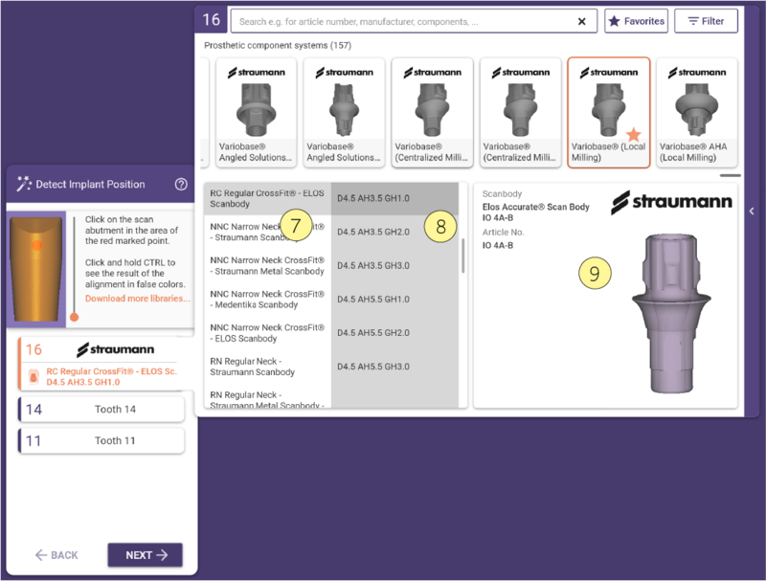This screenshot has height=581, width=766.
Task: Click the variant list vertical scrollbar
Action: click(462, 256)
